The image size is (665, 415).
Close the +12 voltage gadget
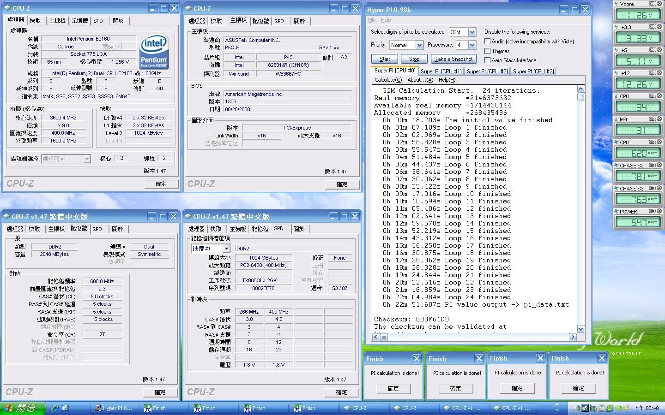click(659, 73)
